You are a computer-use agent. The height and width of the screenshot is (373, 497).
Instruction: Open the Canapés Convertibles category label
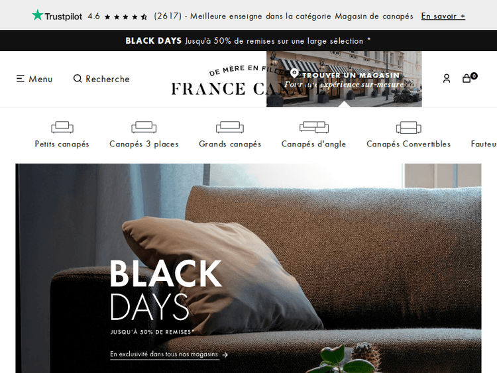coord(409,144)
